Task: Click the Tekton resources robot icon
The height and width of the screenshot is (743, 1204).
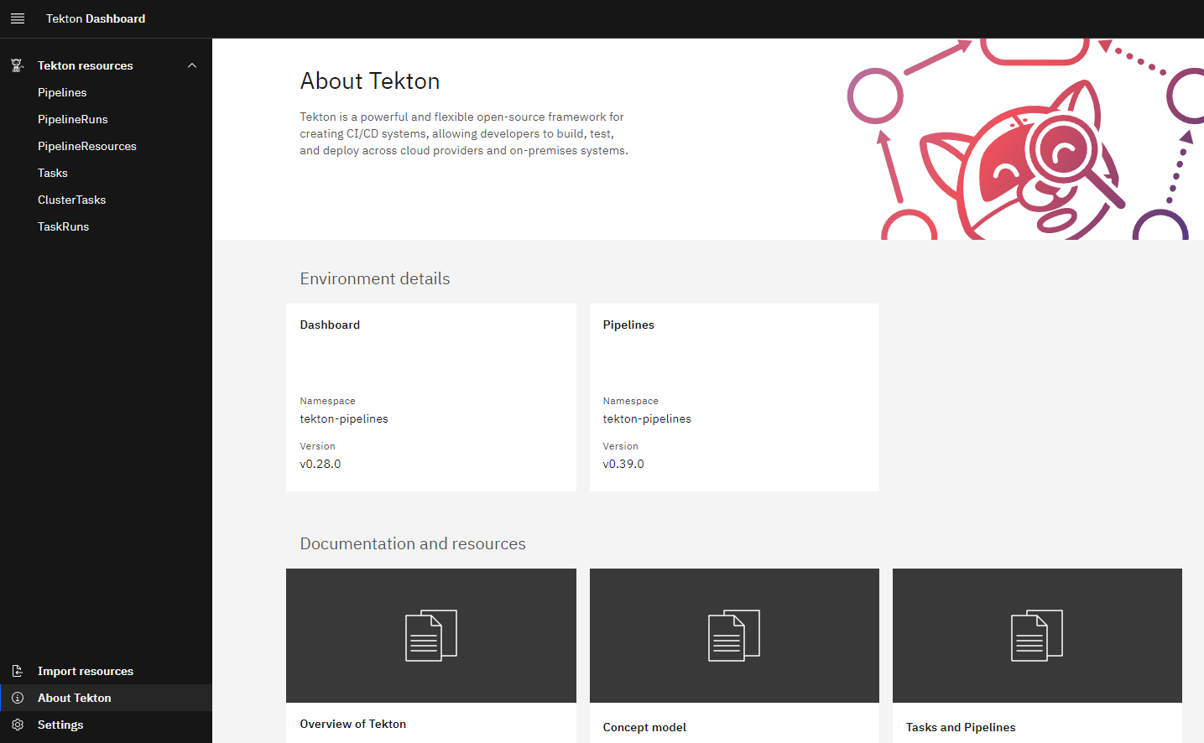Action: [17, 65]
